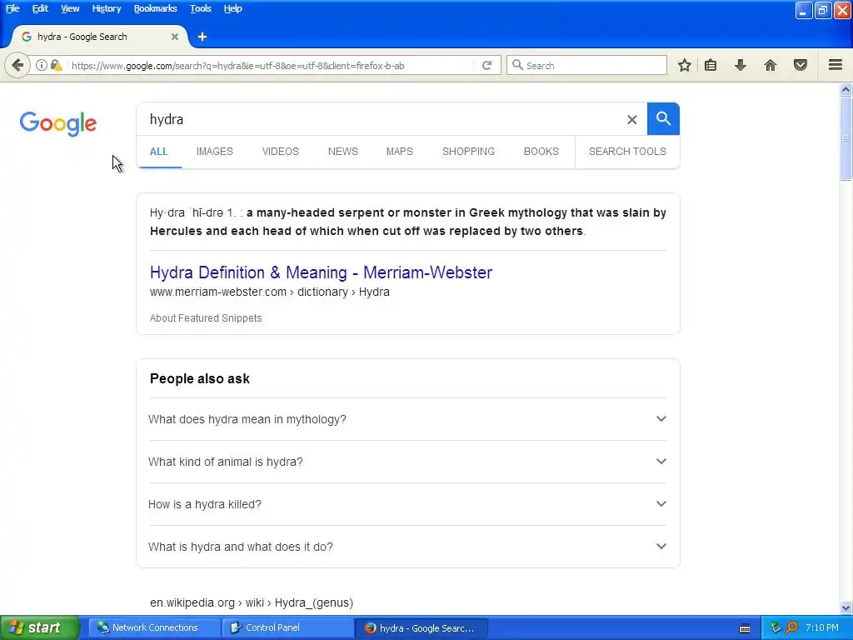Click the network tray icon

pos(776,628)
